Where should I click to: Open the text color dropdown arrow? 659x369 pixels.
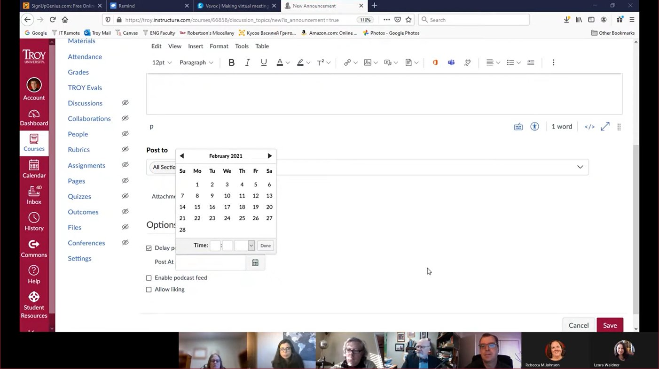[288, 63]
